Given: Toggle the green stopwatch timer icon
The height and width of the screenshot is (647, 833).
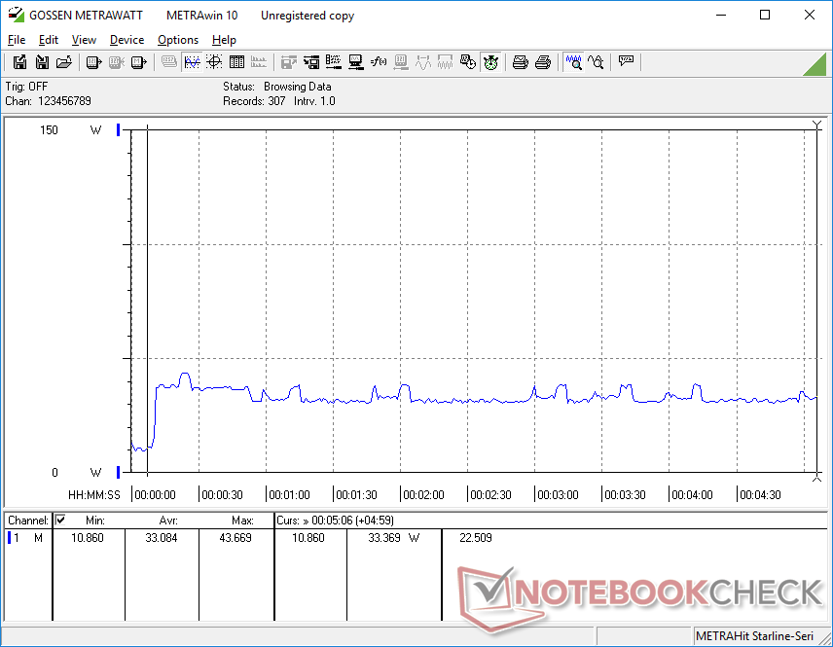Looking at the screenshot, I should pos(490,62).
